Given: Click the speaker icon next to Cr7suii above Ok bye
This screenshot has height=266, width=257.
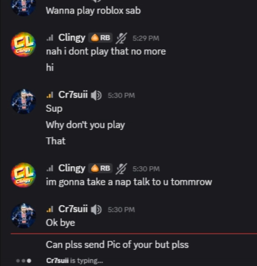Looking at the screenshot, I should [96, 209].
